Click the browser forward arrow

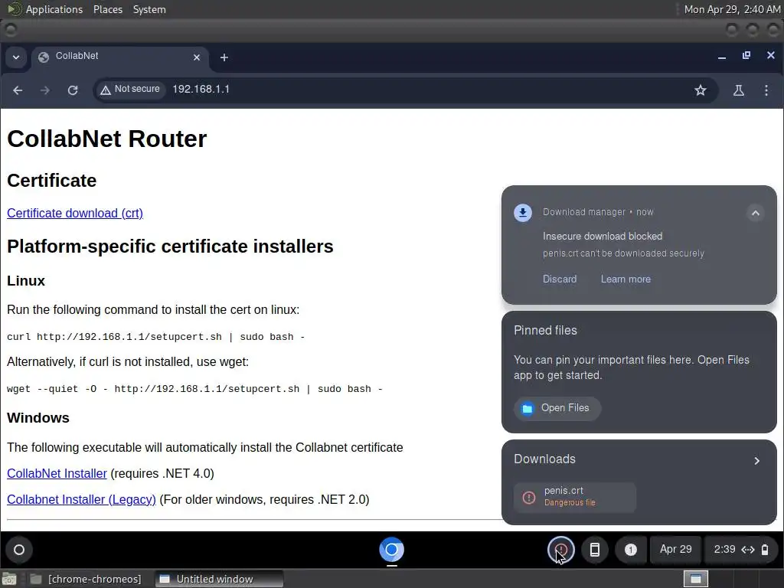pos(45,90)
